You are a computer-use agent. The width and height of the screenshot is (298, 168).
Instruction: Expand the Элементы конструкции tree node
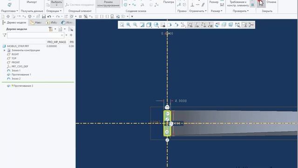click(5, 50)
